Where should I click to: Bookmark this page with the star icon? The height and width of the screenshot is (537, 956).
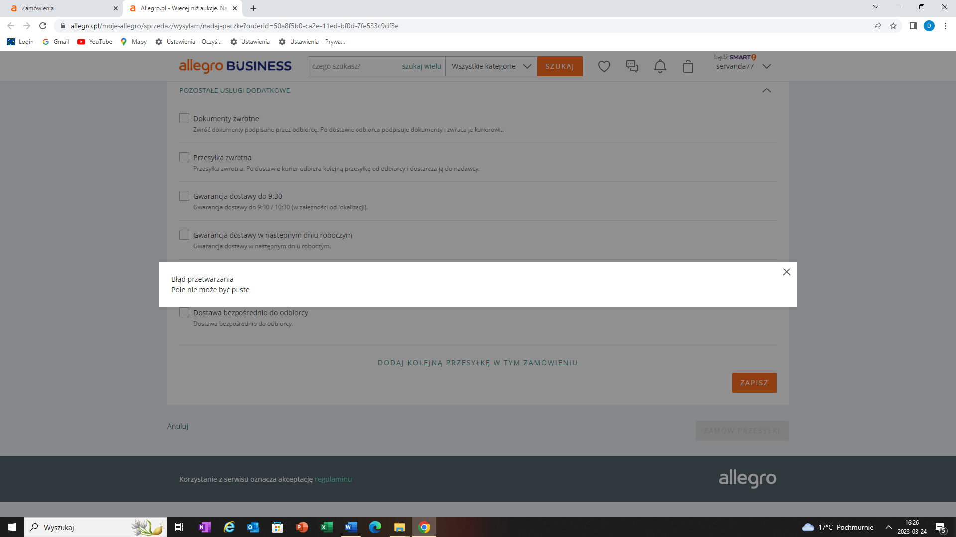pos(893,26)
